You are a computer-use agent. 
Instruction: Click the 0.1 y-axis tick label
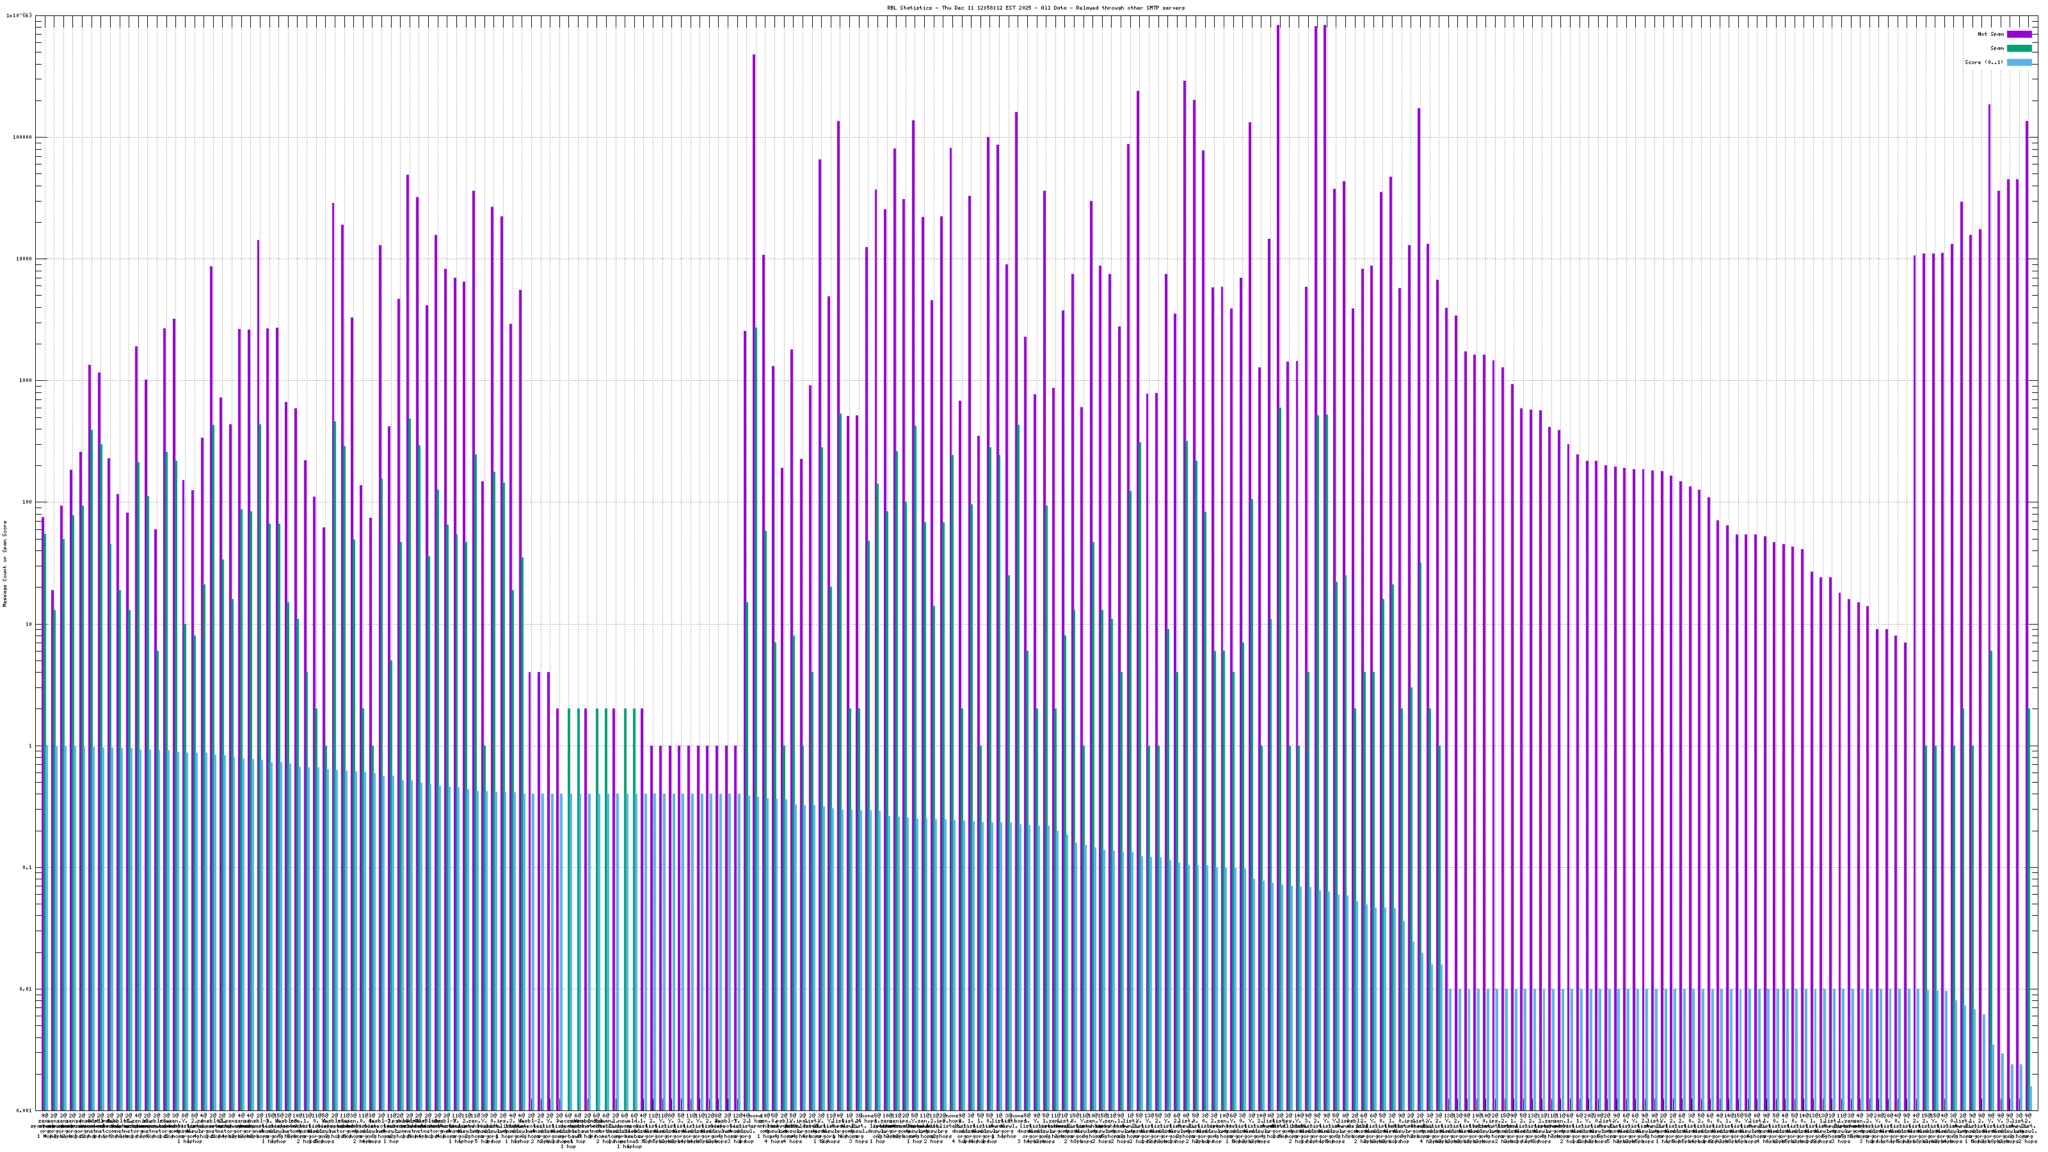(26, 867)
